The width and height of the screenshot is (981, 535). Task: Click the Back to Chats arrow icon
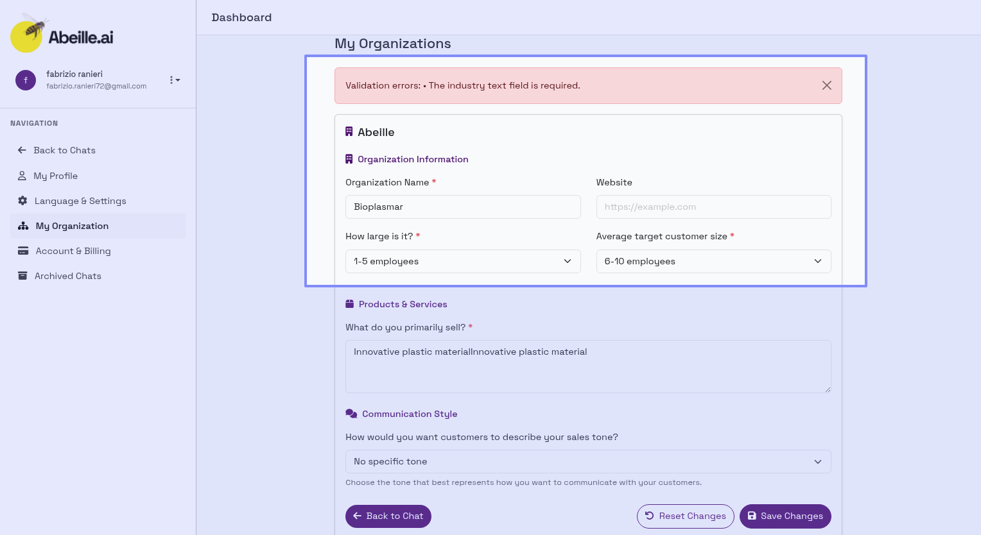tap(22, 150)
